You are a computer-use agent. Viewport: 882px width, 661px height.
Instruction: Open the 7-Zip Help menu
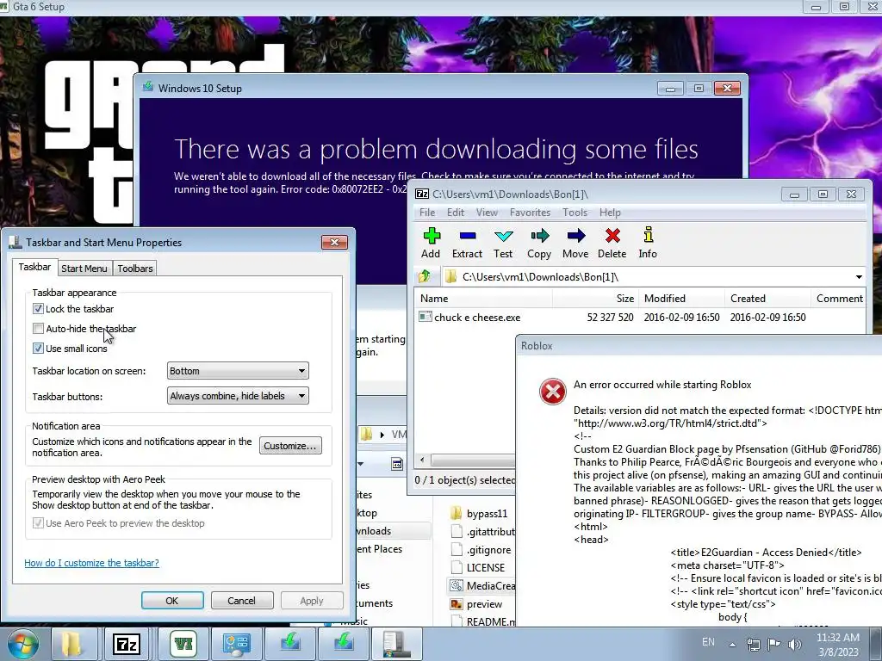610,213
